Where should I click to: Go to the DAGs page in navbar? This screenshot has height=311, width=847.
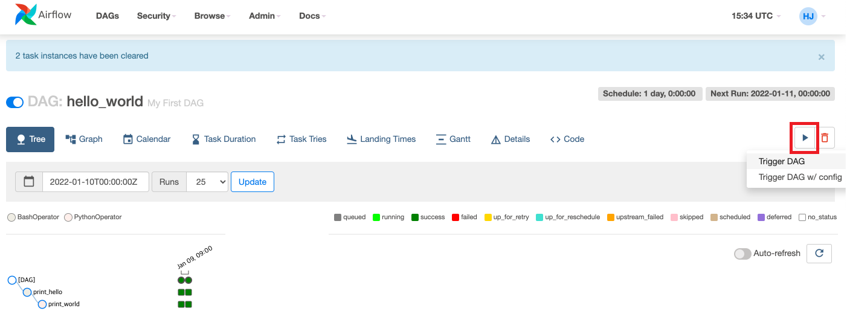coord(108,16)
